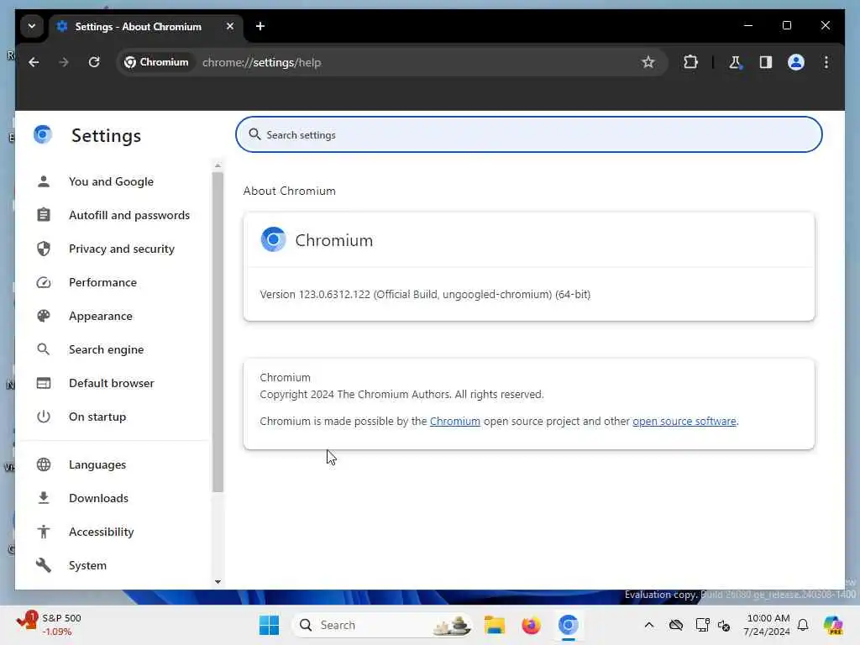Open Performance settings
This screenshot has height=645, width=860.
tap(102, 282)
